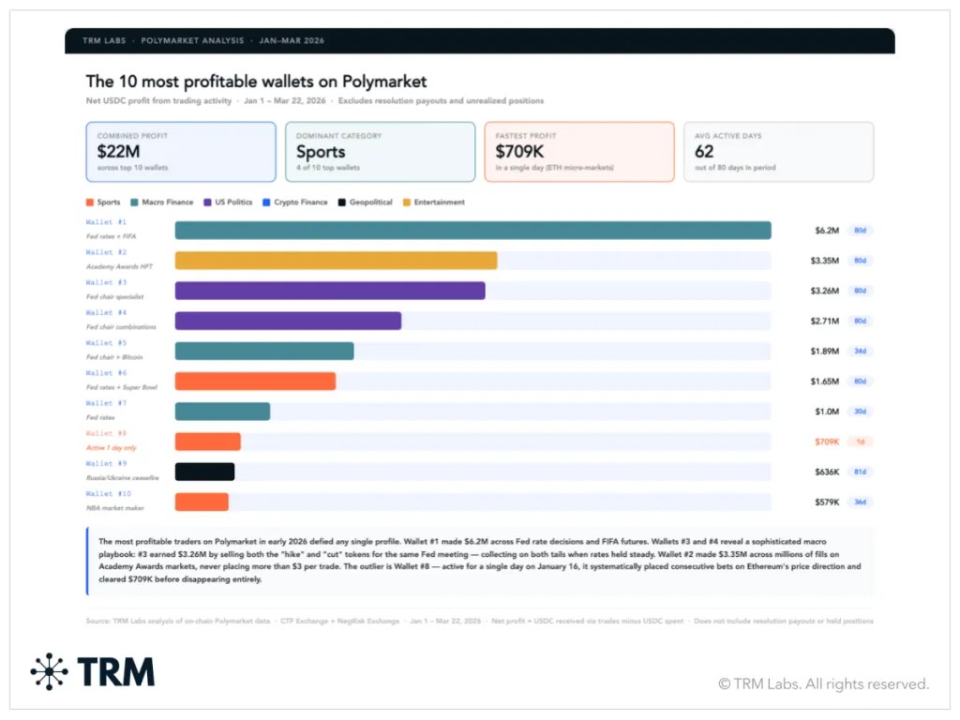Click the 1d badge beside $709K
The image size is (960, 720).
click(x=860, y=442)
